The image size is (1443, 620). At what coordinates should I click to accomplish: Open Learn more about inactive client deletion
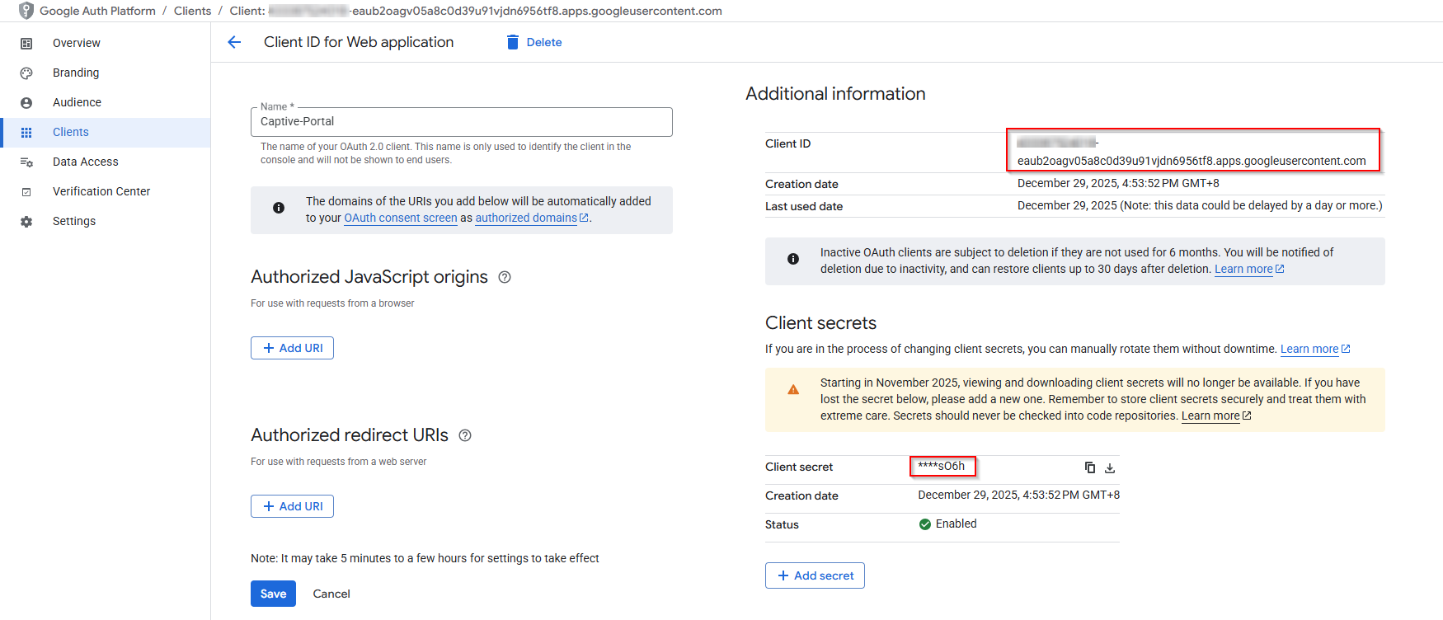coord(1249,269)
